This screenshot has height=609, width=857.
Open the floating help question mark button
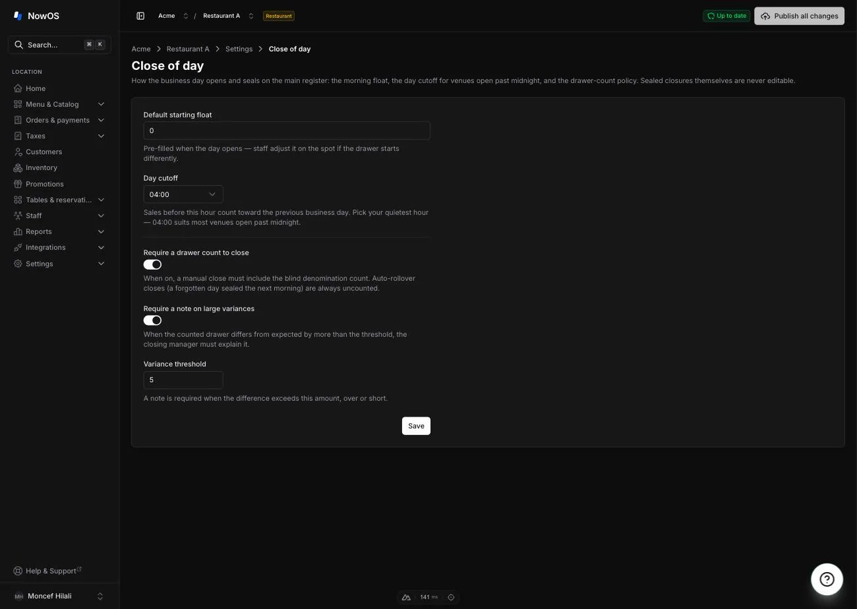(x=827, y=579)
